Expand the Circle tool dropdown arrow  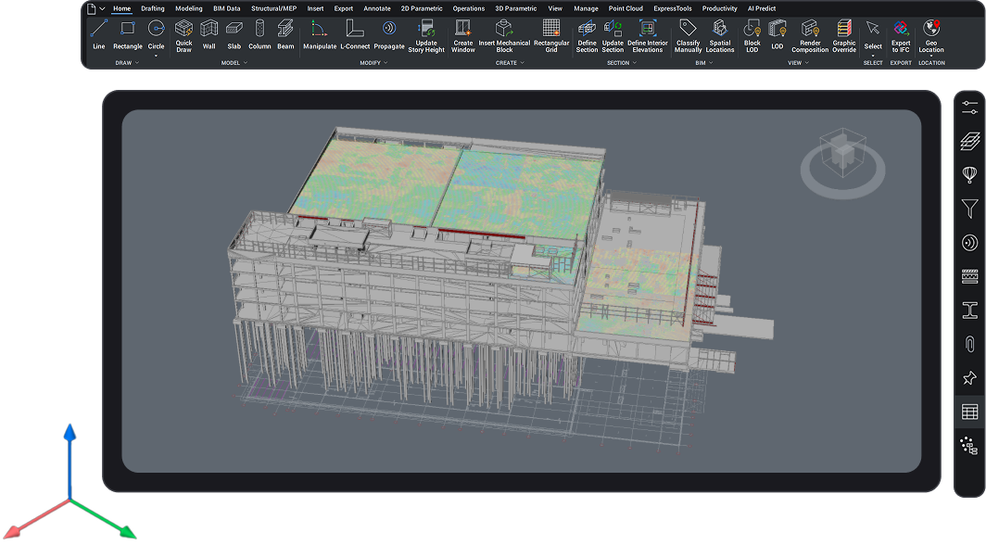pos(156,56)
